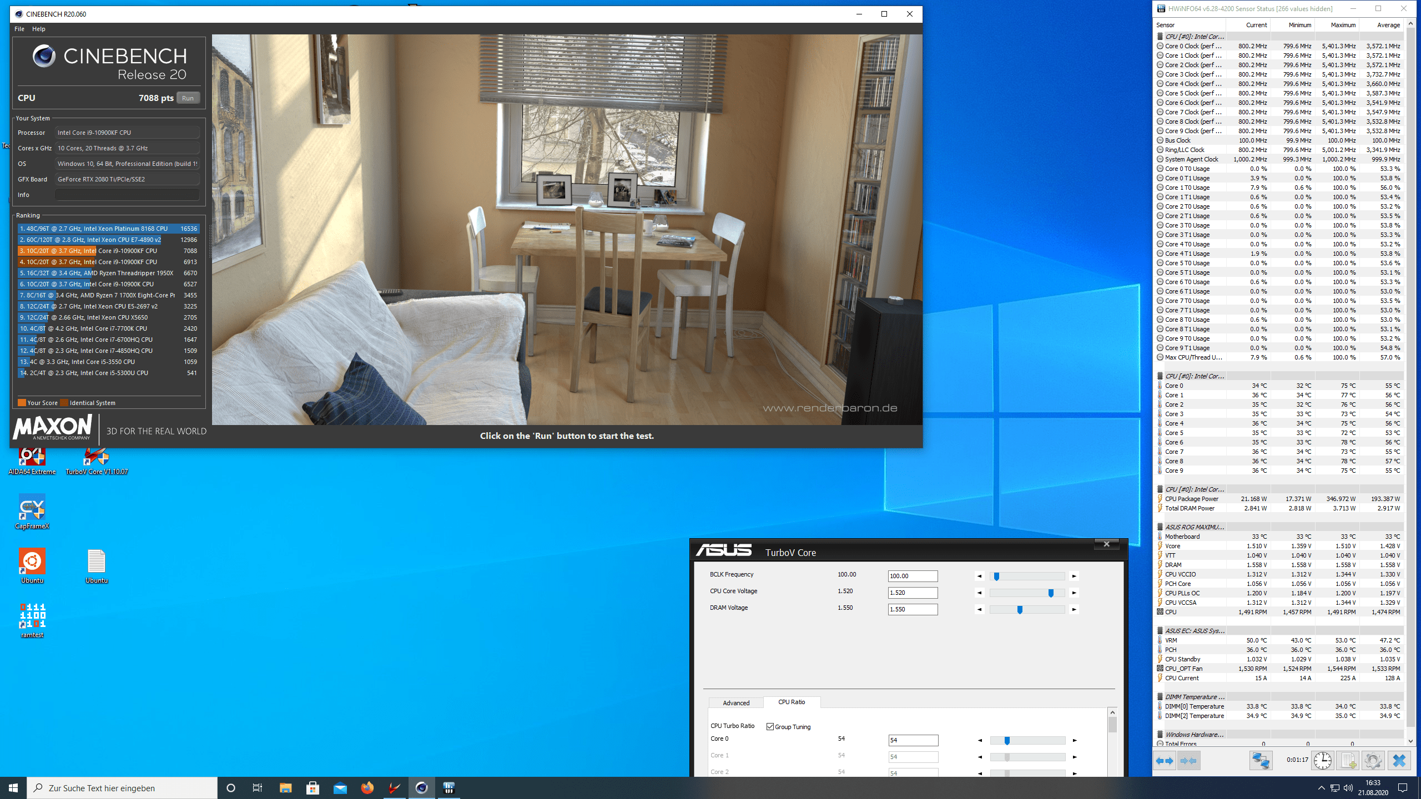The height and width of the screenshot is (799, 1421).
Task: Open Task View on Windows taskbar
Action: [258, 788]
